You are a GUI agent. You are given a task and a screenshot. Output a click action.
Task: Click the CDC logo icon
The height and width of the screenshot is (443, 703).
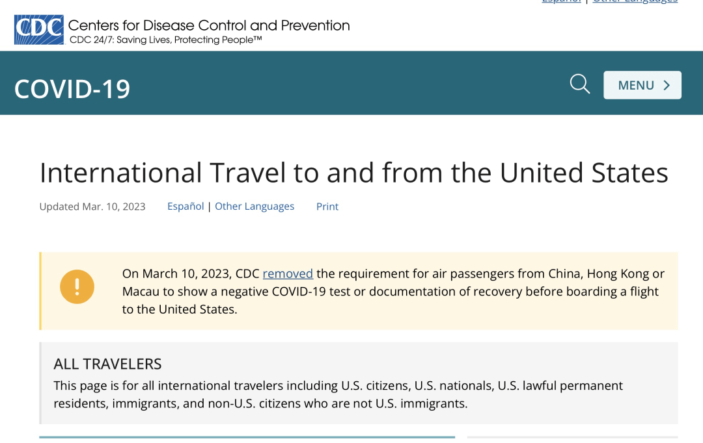pos(39,30)
